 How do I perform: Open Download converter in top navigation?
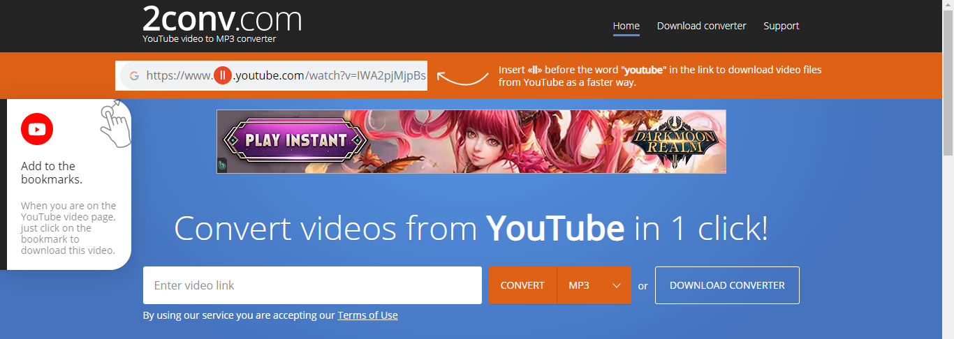pos(702,26)
